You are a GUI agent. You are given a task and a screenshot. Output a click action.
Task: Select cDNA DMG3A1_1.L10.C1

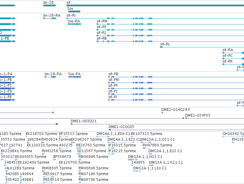pos(150,168)
